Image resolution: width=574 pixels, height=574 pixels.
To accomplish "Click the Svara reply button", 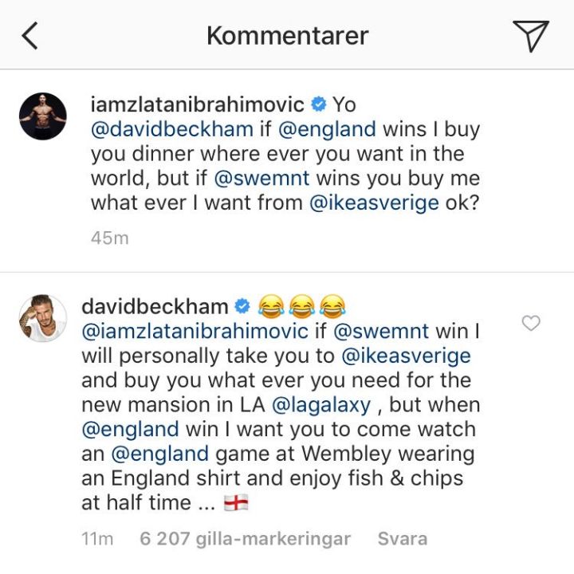I will tap(403, 539).
